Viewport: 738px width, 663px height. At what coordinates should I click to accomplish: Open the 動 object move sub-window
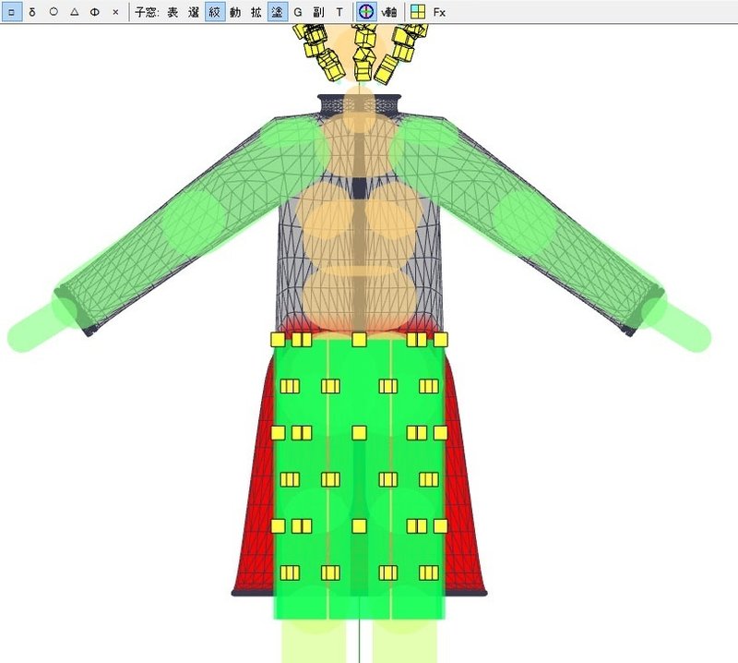(235, 13)
